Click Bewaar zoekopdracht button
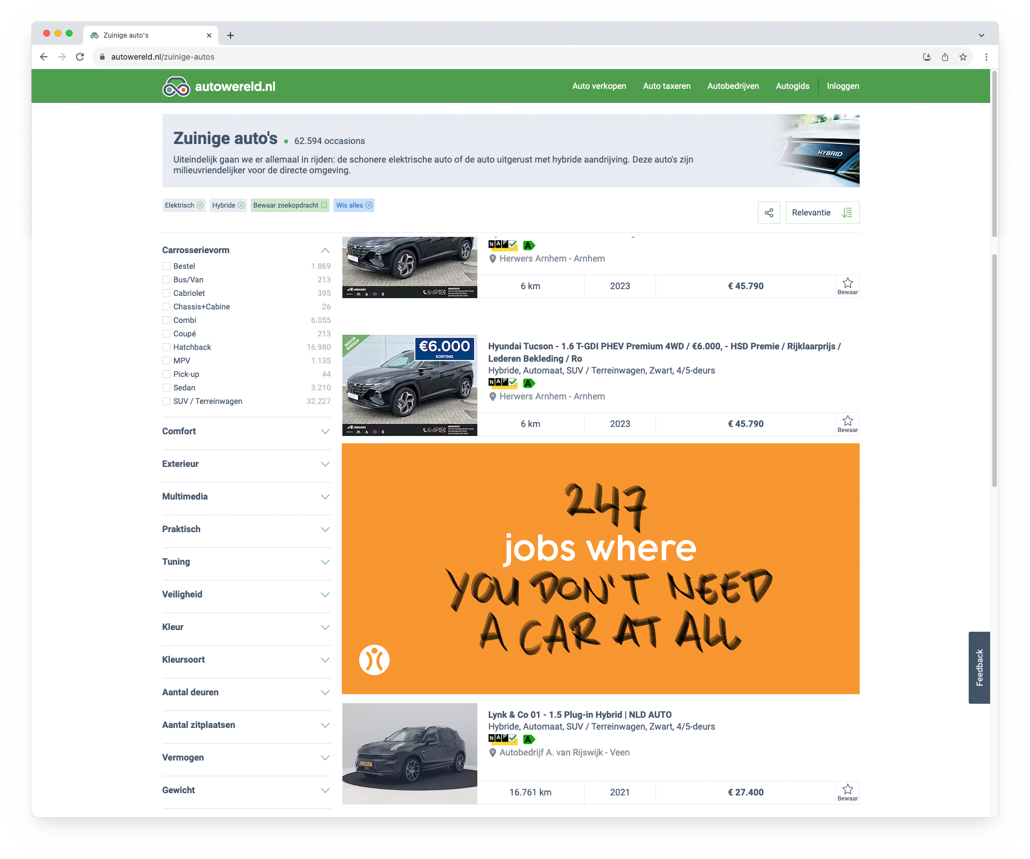1030x859 pixels. coord(290,205)
